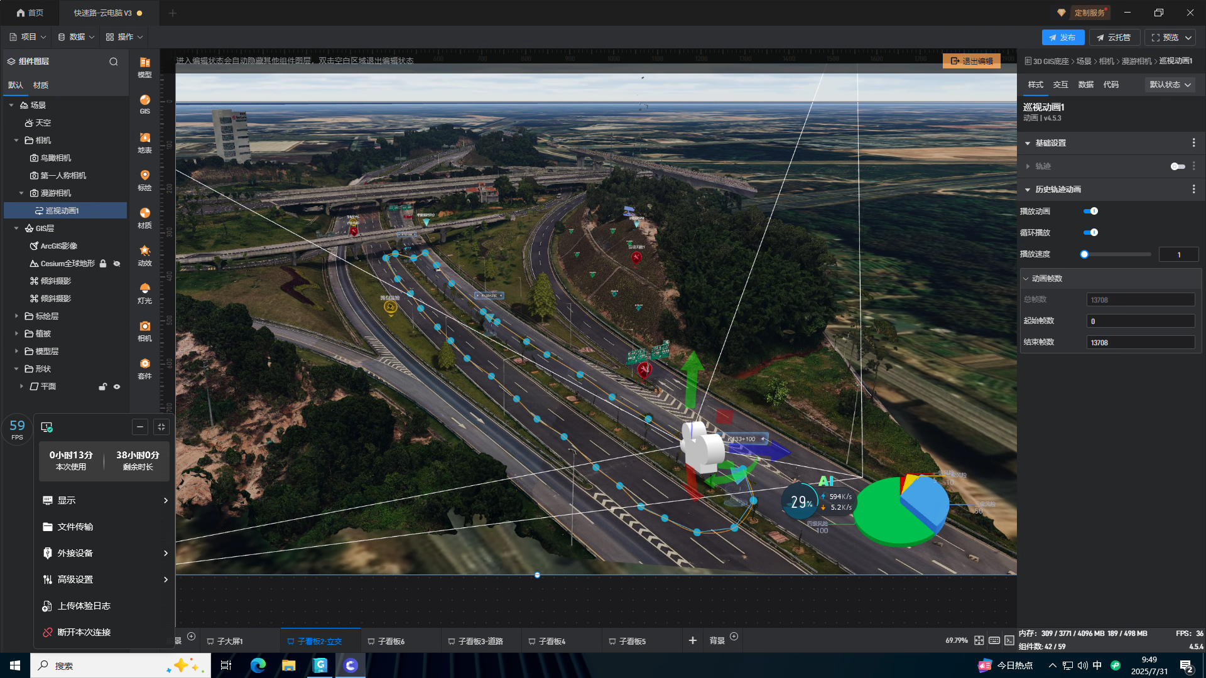Click the 发布 publish button
This screenshot has width=1206, height=678.
pos(1062,38)
